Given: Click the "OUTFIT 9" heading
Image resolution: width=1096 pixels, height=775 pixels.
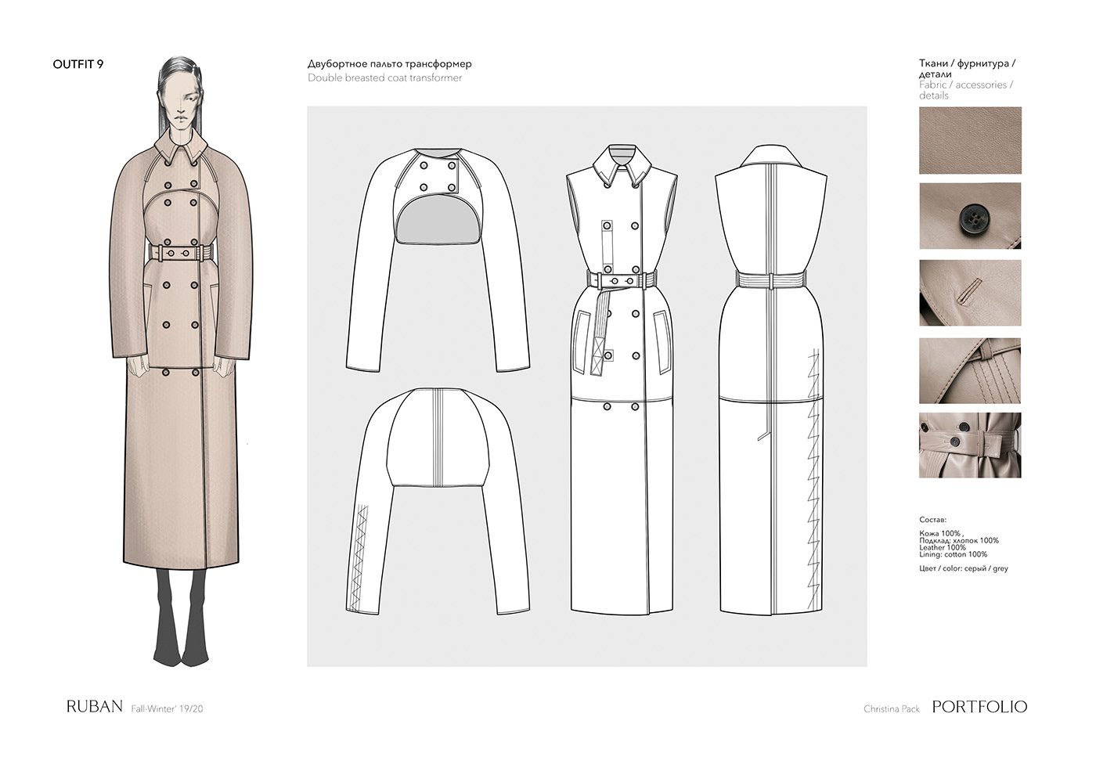Looking at the screenshot, I should coord(78,64).
